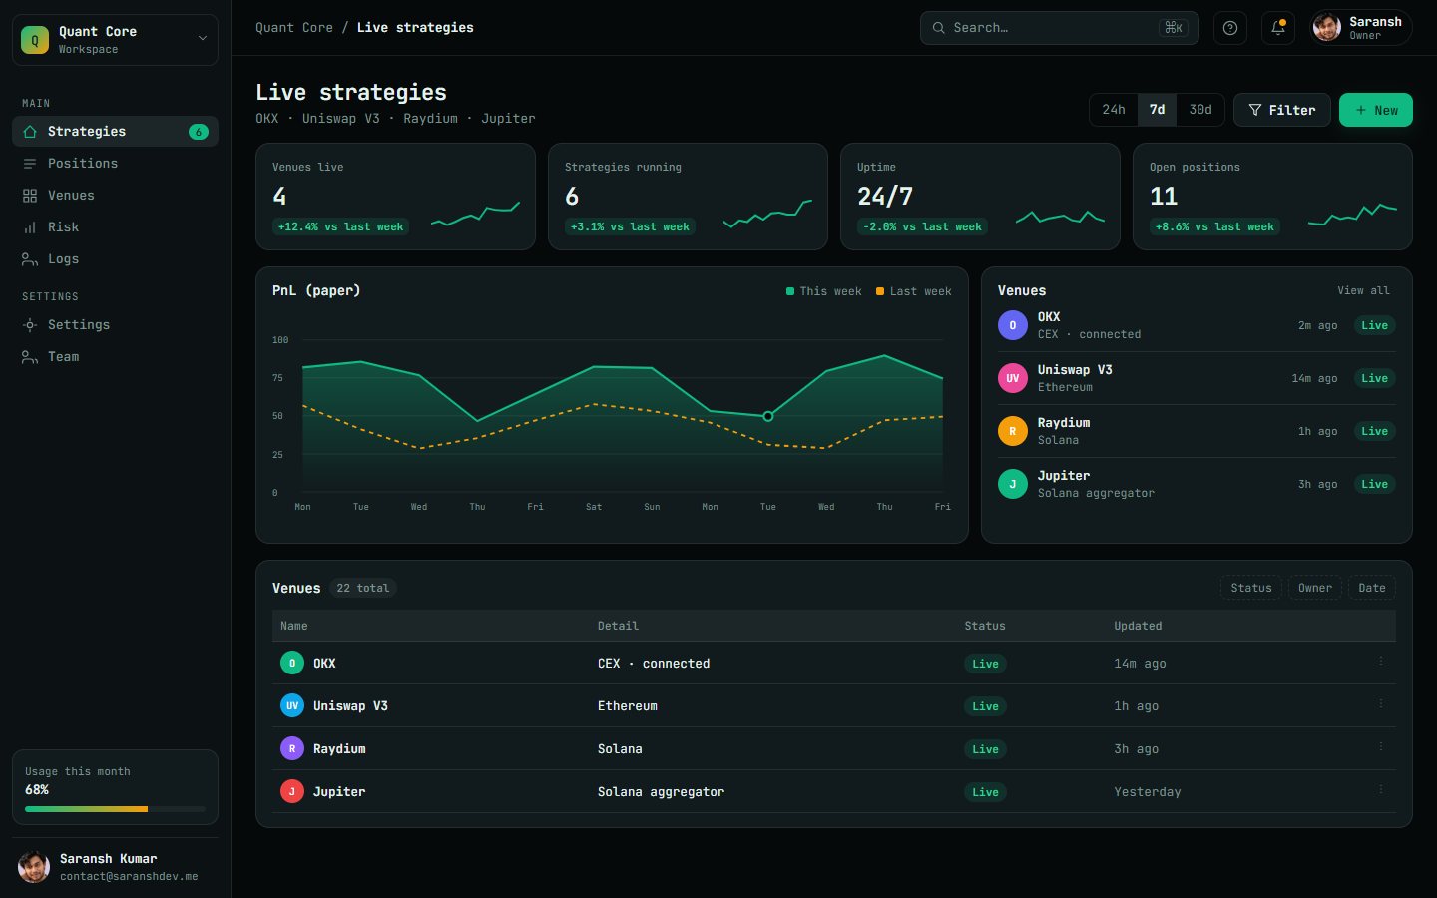Click the Uniswap V3 avatar in the table

[292, 705]
